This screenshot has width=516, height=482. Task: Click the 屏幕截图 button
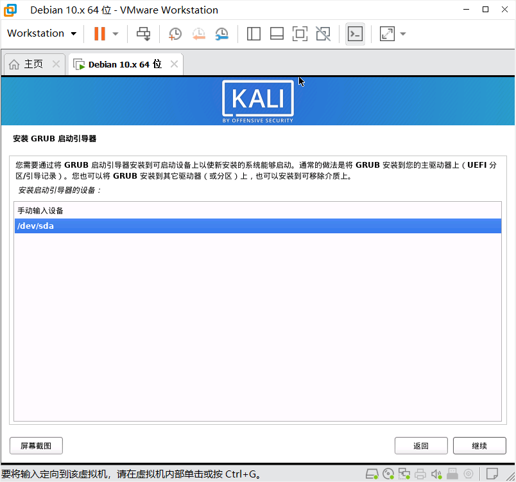pos(36,446)
